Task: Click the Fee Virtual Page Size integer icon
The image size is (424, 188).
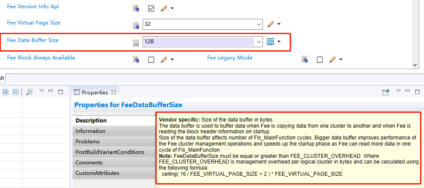Action: coord(136,26)
